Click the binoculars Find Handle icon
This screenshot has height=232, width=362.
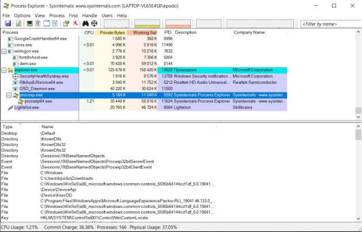coord(85,24)
